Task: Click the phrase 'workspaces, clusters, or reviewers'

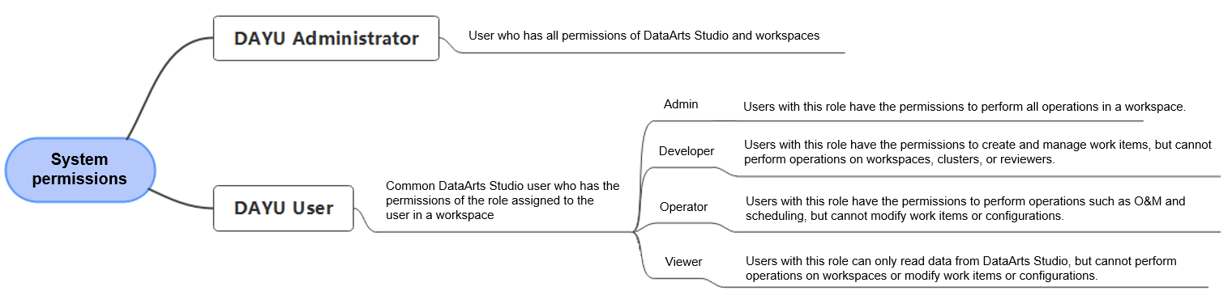Action: [960, 160]
